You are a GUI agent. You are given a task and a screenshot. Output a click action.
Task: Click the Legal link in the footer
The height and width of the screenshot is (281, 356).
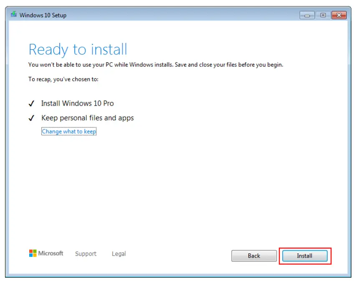pyautogui.click(x=119, y=253)
